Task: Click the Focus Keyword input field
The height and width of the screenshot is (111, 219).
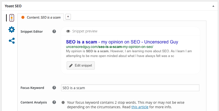Action: (130, 88)
